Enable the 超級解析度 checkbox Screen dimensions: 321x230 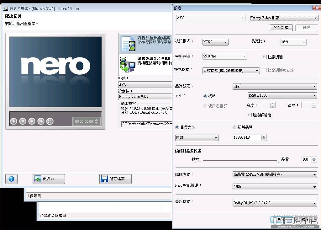250,115
